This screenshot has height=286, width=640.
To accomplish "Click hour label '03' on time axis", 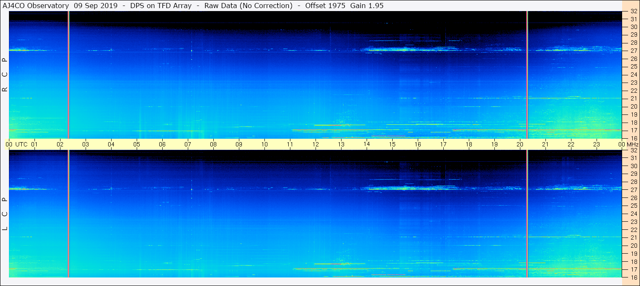I will (86, 144).
